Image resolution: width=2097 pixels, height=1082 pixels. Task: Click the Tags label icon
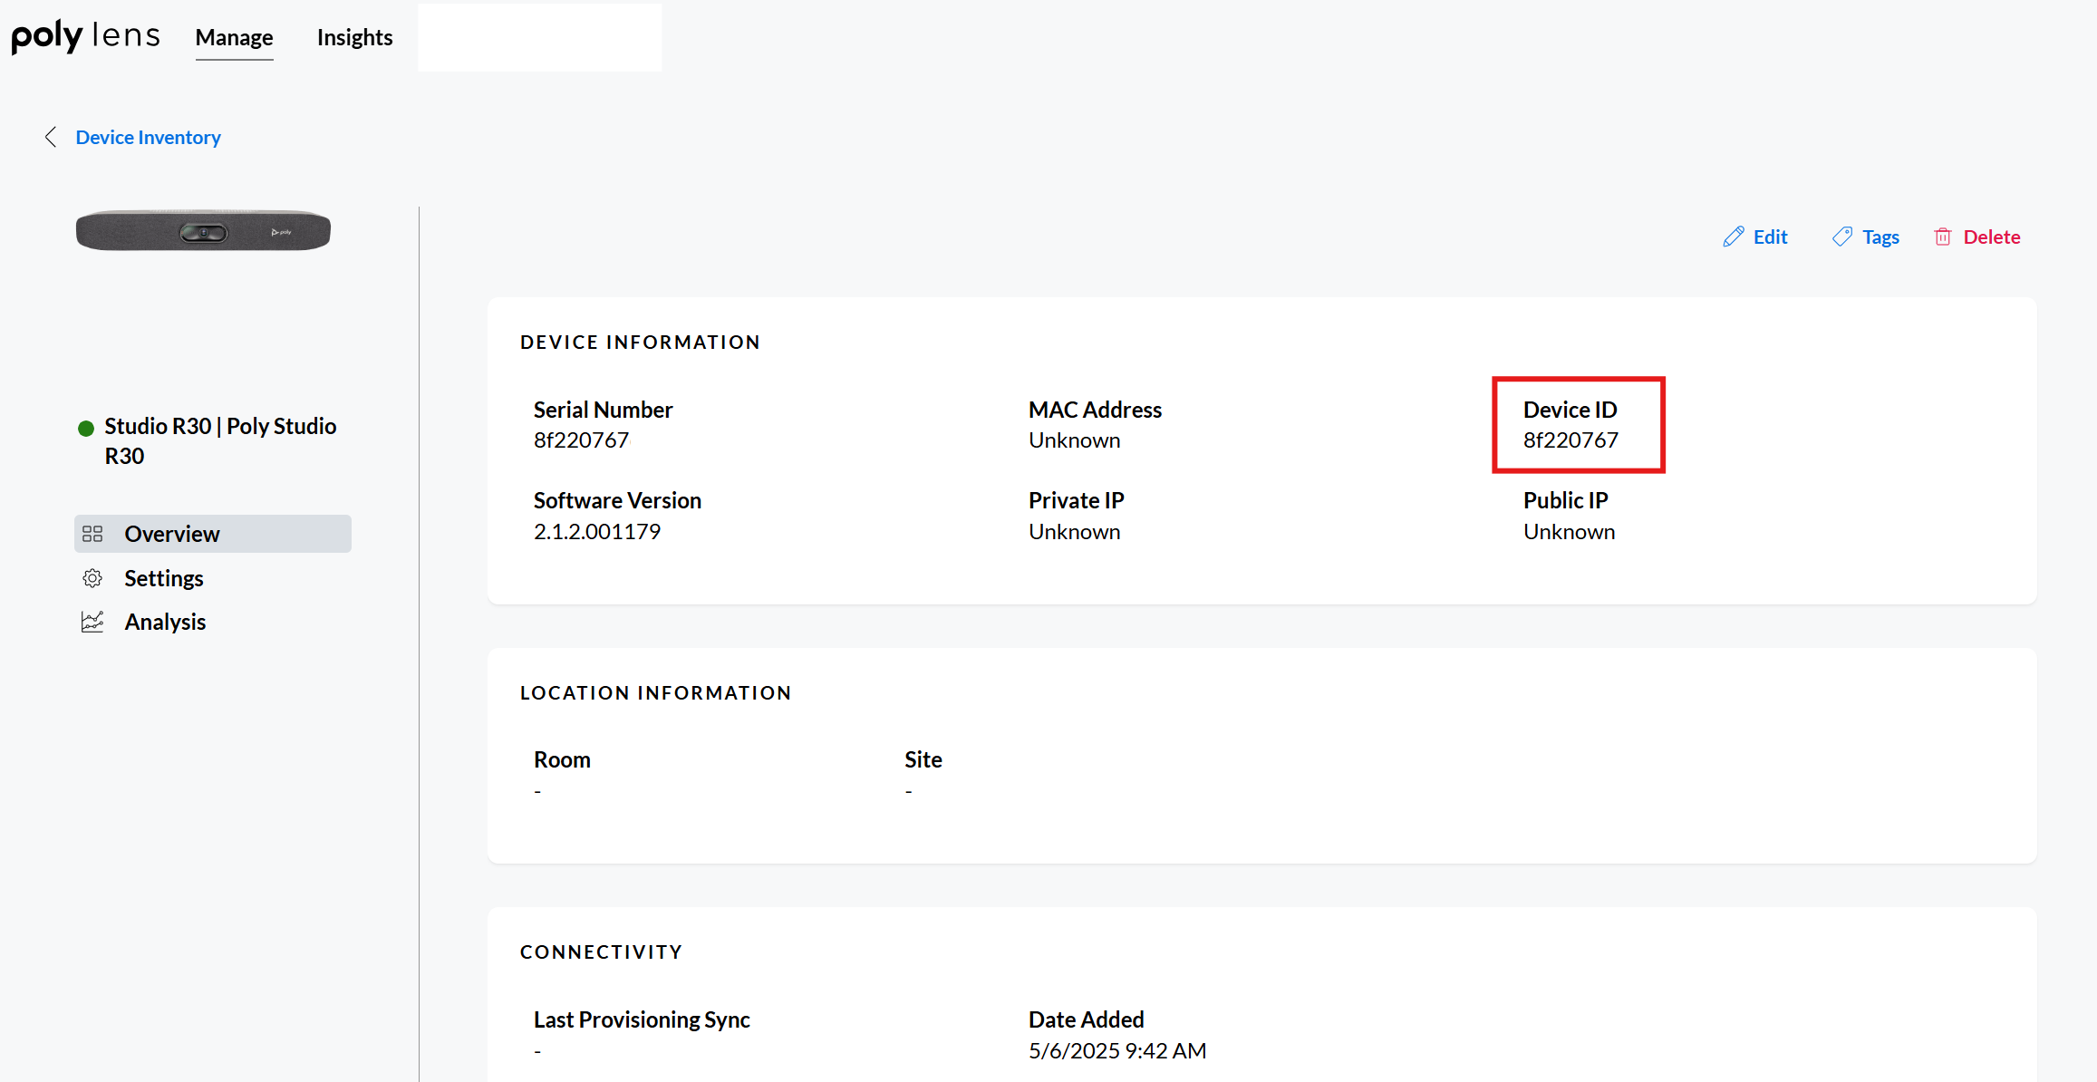[x=1842, y=237]
